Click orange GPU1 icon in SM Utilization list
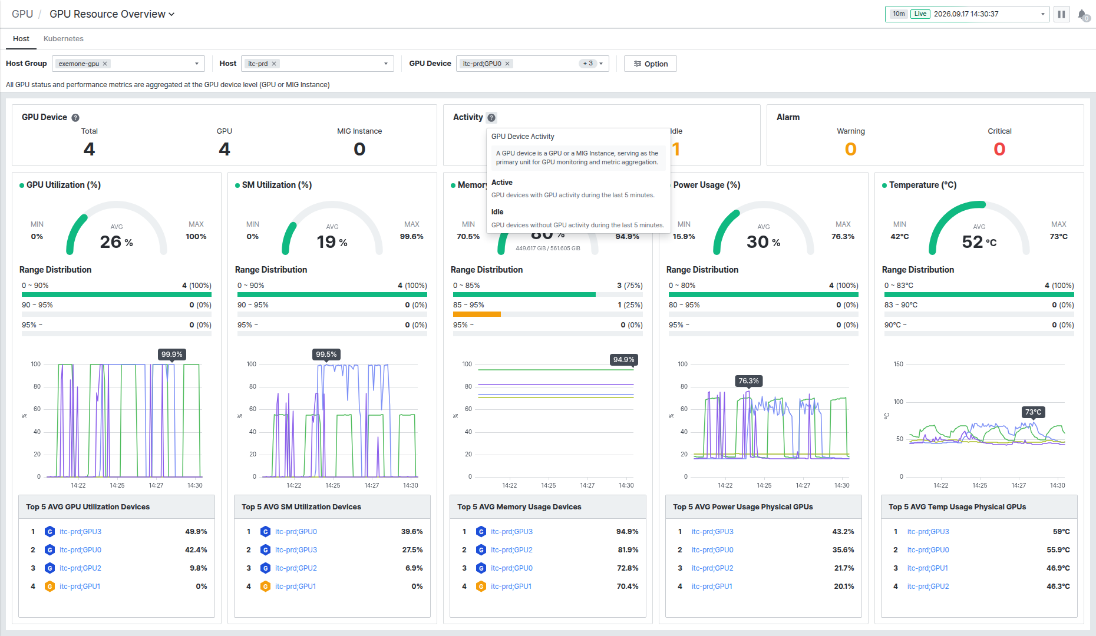The image size is (1096, 636). (265, 587)
